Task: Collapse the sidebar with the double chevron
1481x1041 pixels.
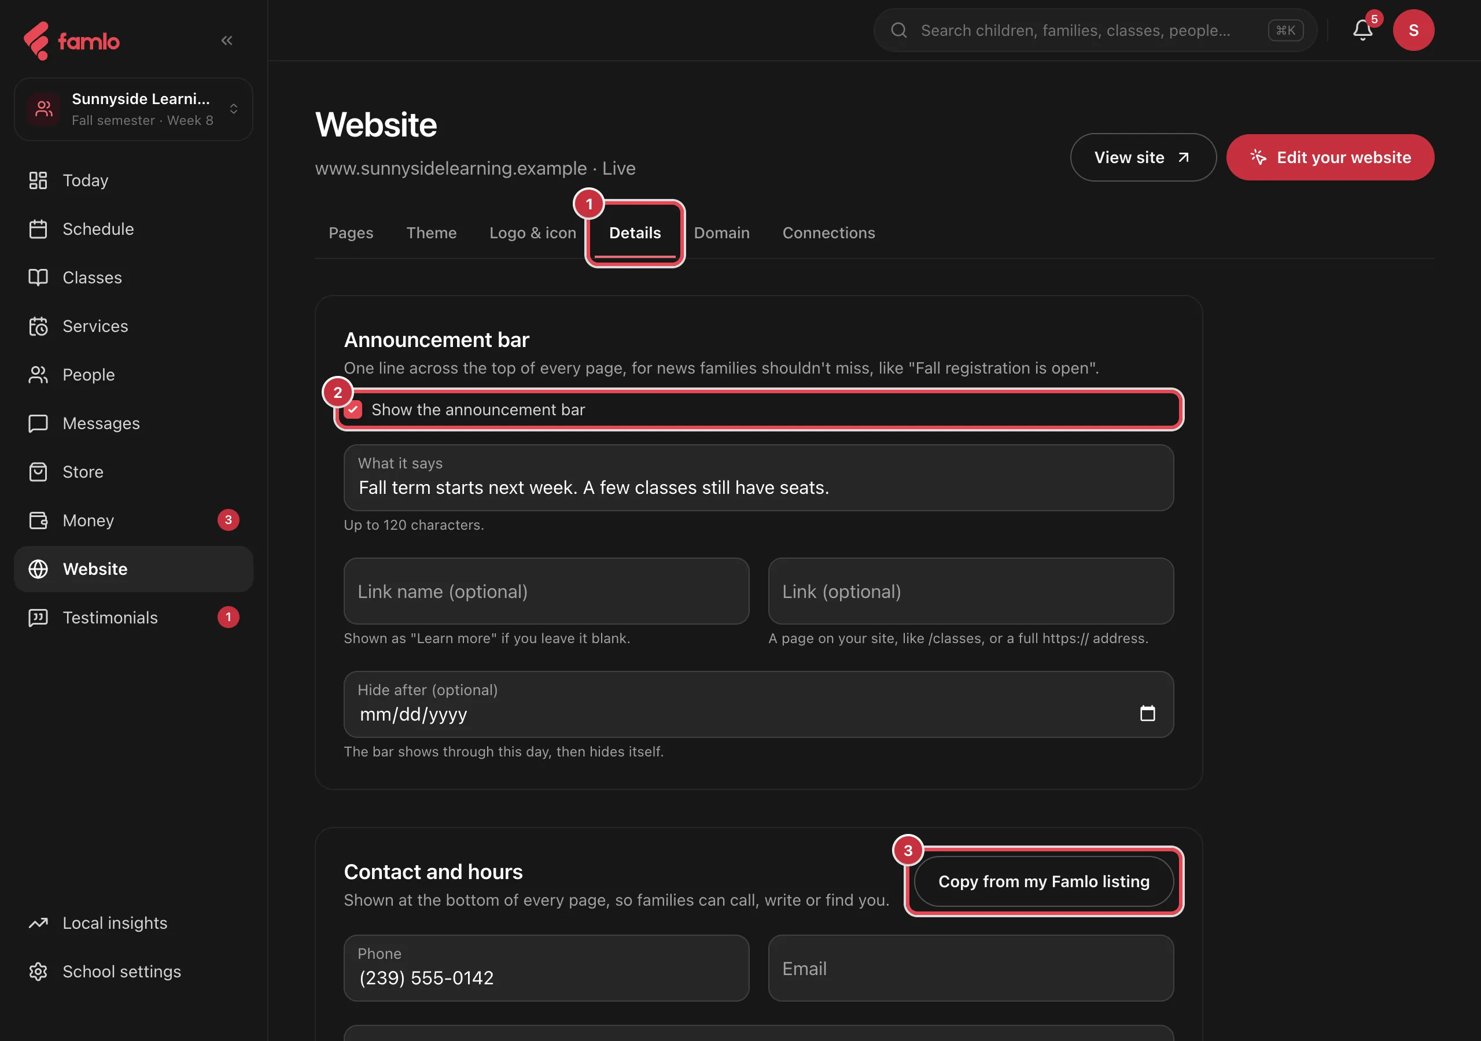Action: (x=226, y=40)
